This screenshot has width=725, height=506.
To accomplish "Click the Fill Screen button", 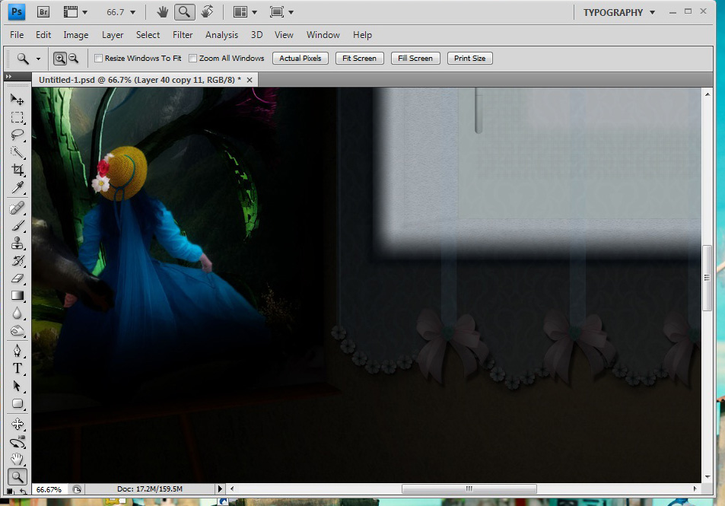I will coord(415,59).
